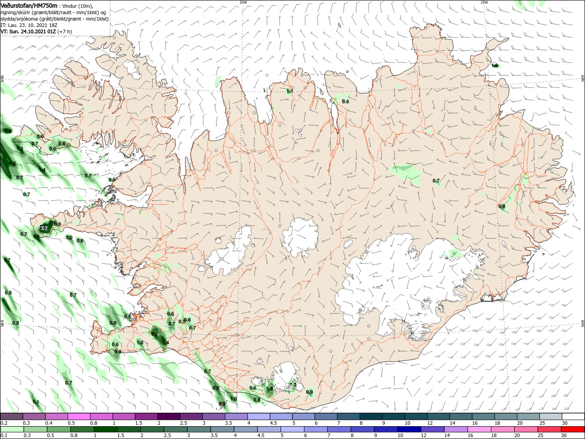This screenshot has width=585, height=439.
Task: Click the 1.1 value on the north coast
Action: (289, 91)
